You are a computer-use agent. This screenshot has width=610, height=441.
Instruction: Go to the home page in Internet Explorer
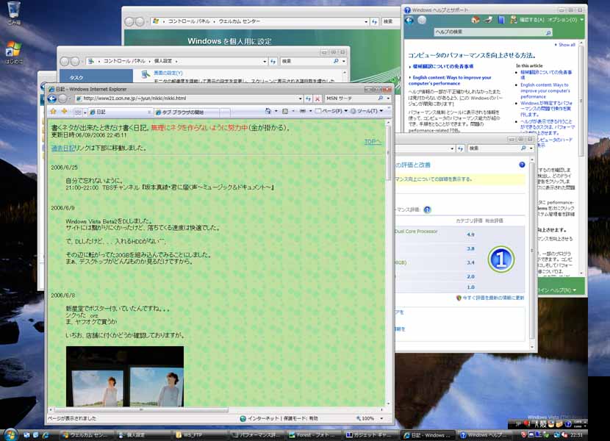(x=268, y=111)
